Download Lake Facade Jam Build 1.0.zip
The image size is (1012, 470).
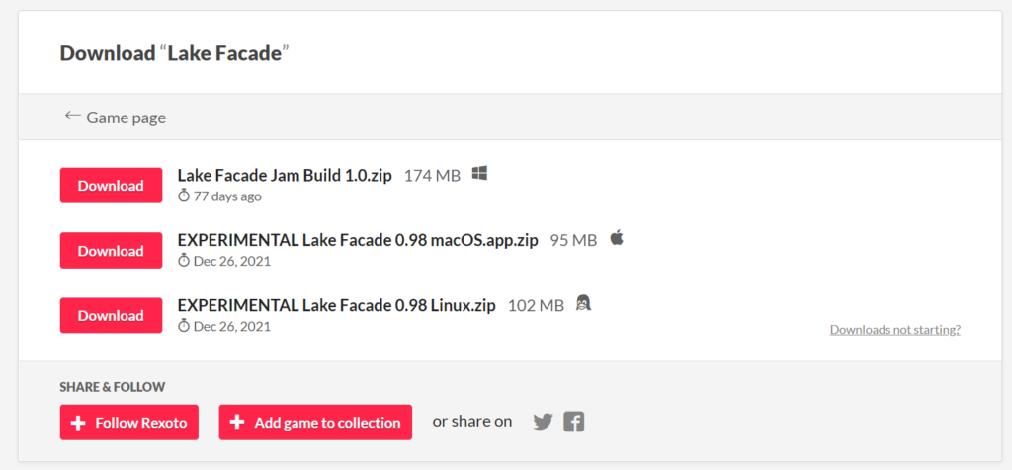[x=111, y=186]
